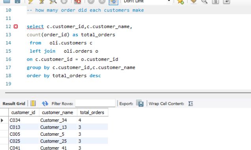The width and height of the screenshot is (251, 150).
Task: Click the stop execution hand icon
Action: tap(64, 1)
